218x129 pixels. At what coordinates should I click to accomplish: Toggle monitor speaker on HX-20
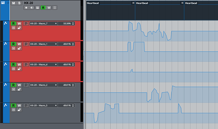click(32, 8)
